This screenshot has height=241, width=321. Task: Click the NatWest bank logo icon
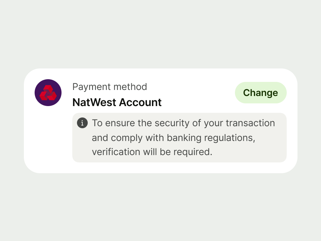48,93
